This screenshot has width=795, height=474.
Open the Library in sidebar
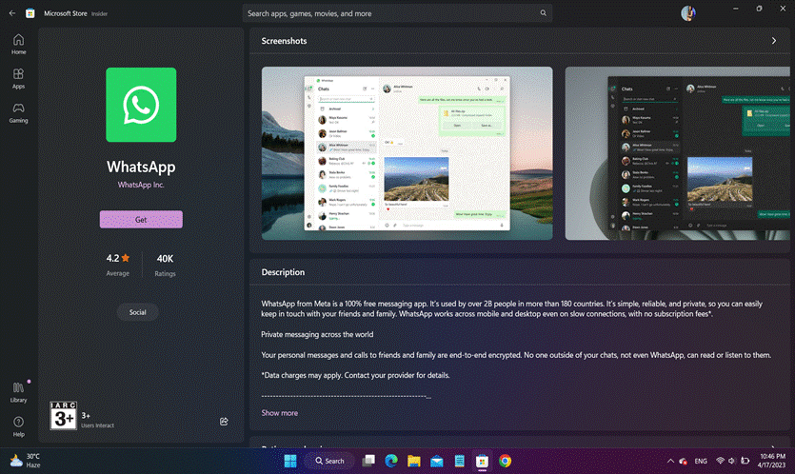[18, 392]
